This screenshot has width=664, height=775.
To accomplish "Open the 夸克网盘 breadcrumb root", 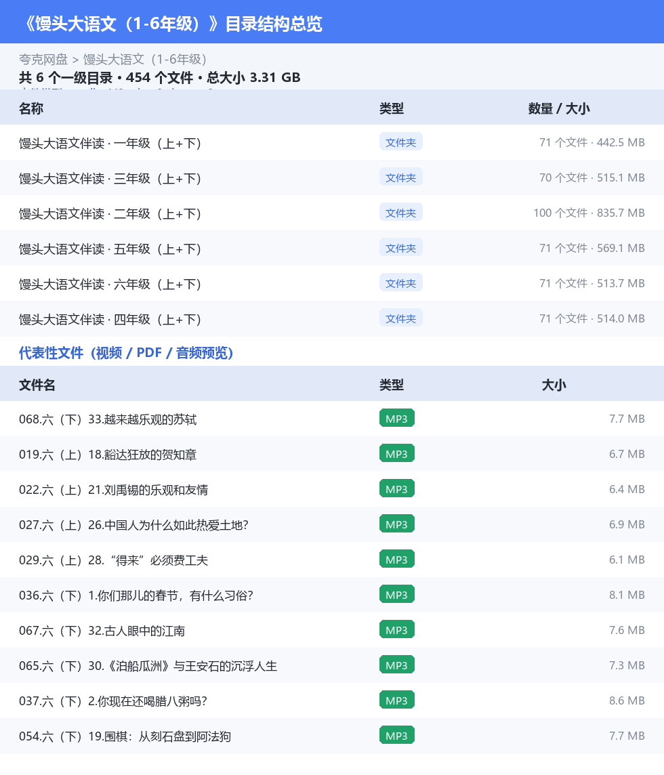I will click(x=43, y=60).
